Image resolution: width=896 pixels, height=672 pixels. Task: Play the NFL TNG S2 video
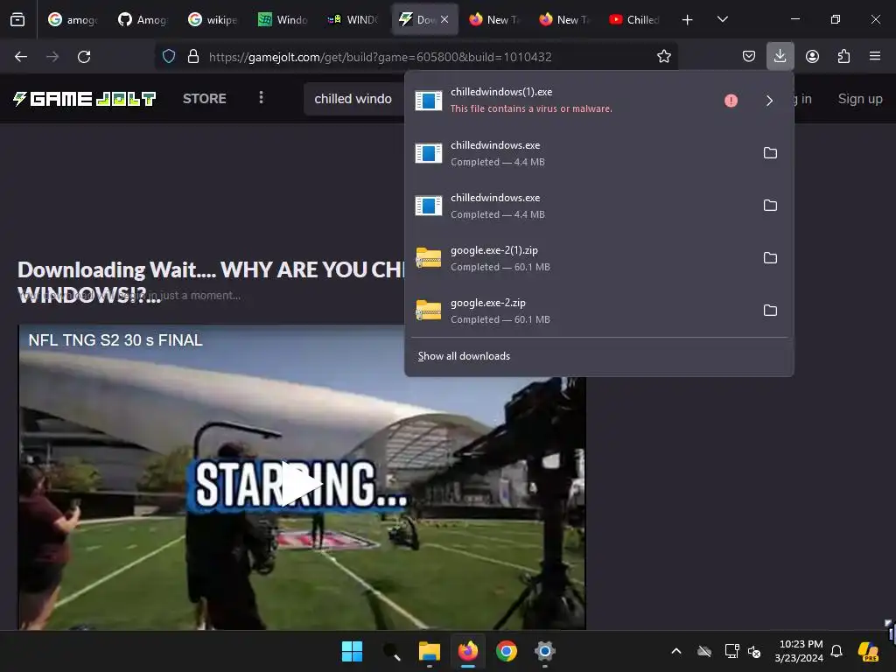click(302, 483)
